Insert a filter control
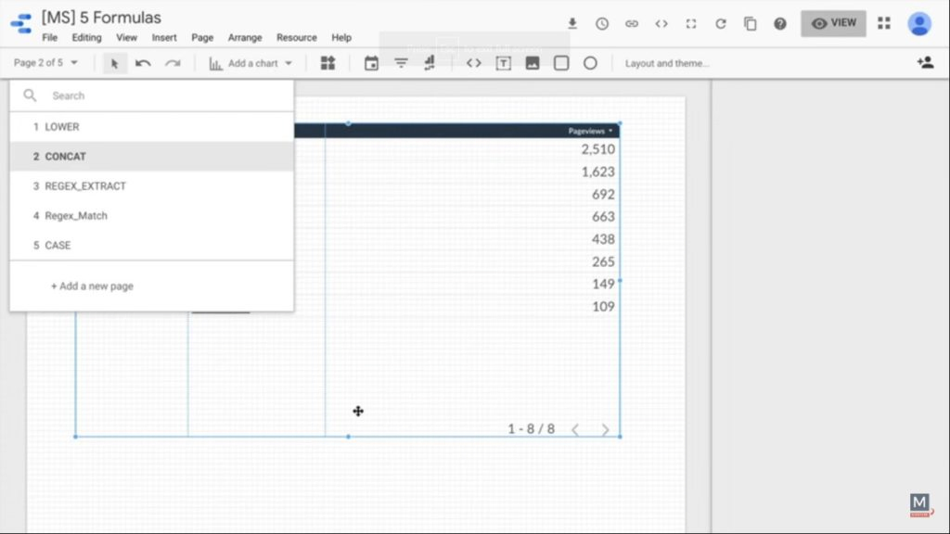 pos(401,63)
